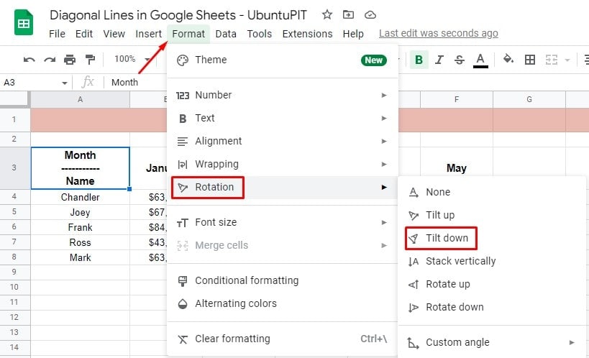
Task: Select row 9 header
Action: click(14, 272)
